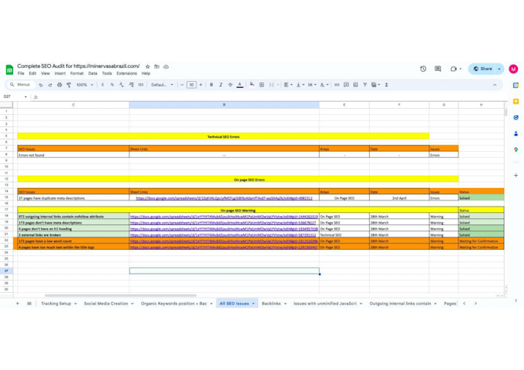524x370 pixels.
Task: Open the Insert menu
Action: point(60,73)
